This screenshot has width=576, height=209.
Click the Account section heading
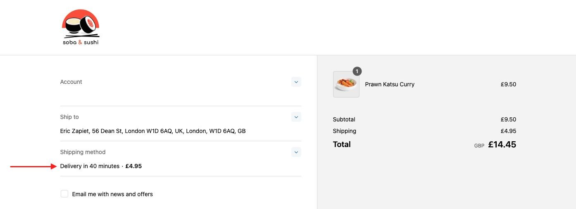[x=71, y=82]
